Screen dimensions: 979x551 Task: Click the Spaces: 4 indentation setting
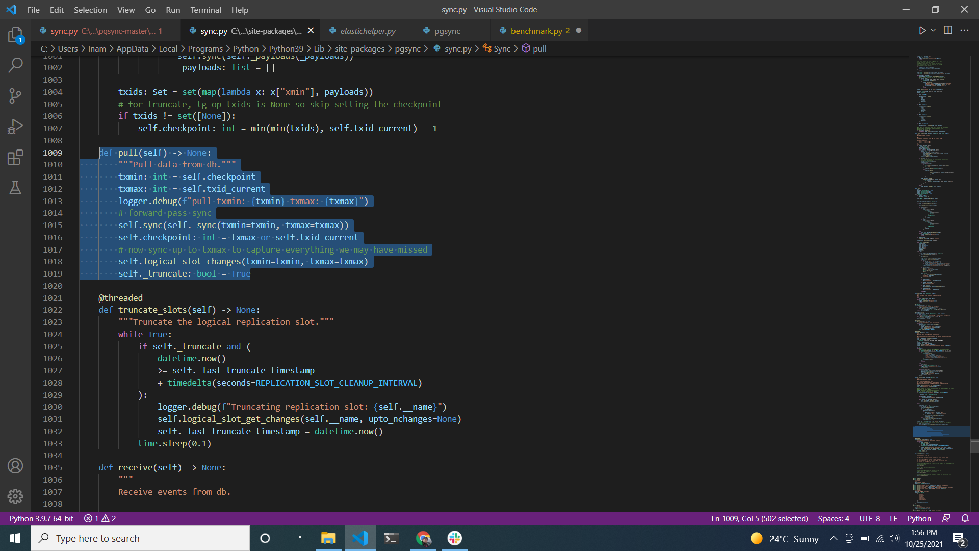coord(833,518)
